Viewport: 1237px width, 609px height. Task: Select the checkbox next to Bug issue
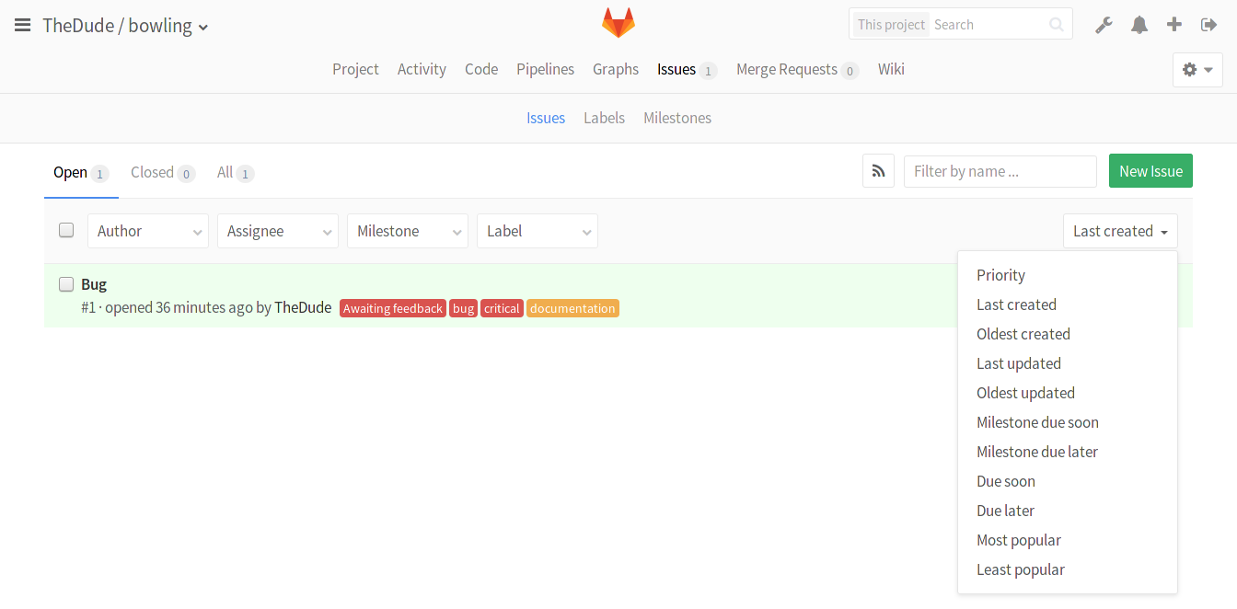click(x=65, y=284)
